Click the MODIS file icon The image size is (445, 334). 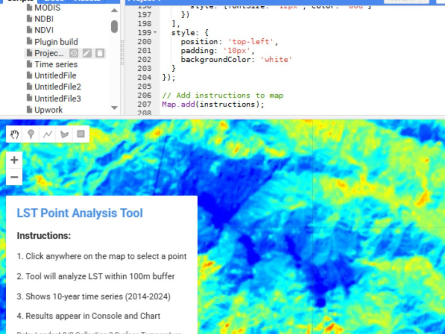click(x=29, y=8)
